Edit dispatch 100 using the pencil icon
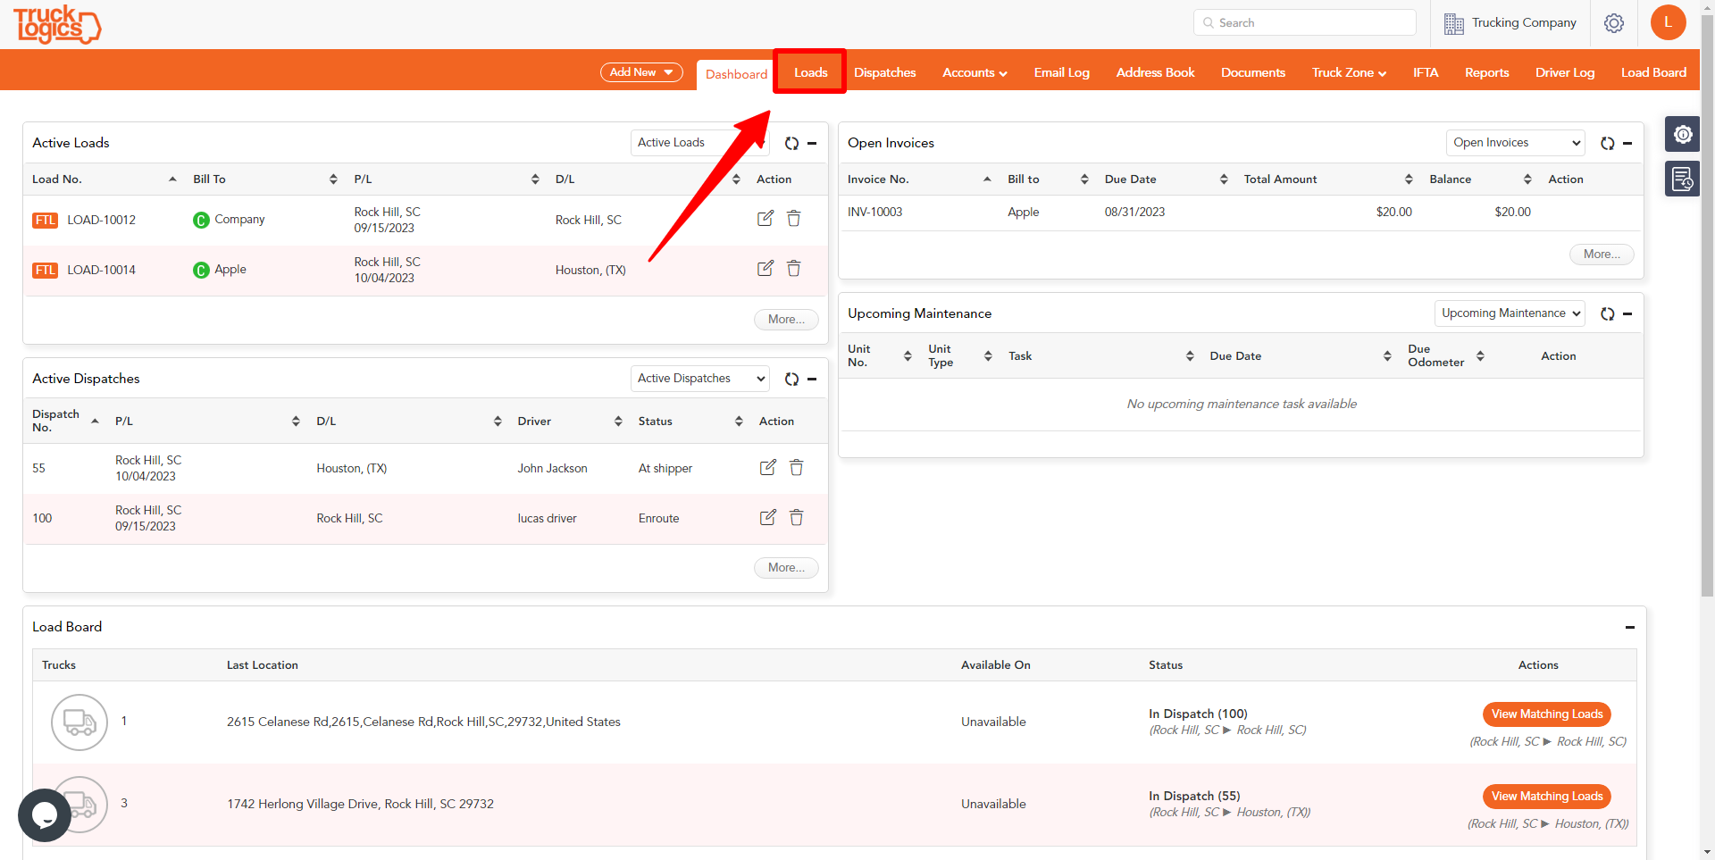Viewport: 1715px width, 860px height. [x=767, y=517]
